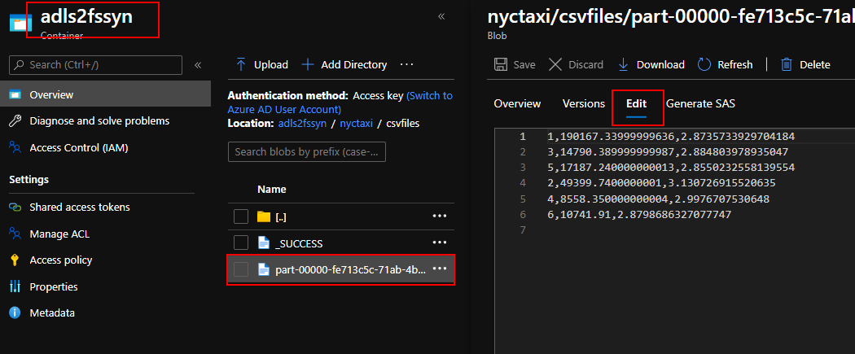Open the [..] parent folder
This screenshot has width=855, height=354.
pos(281,217)
